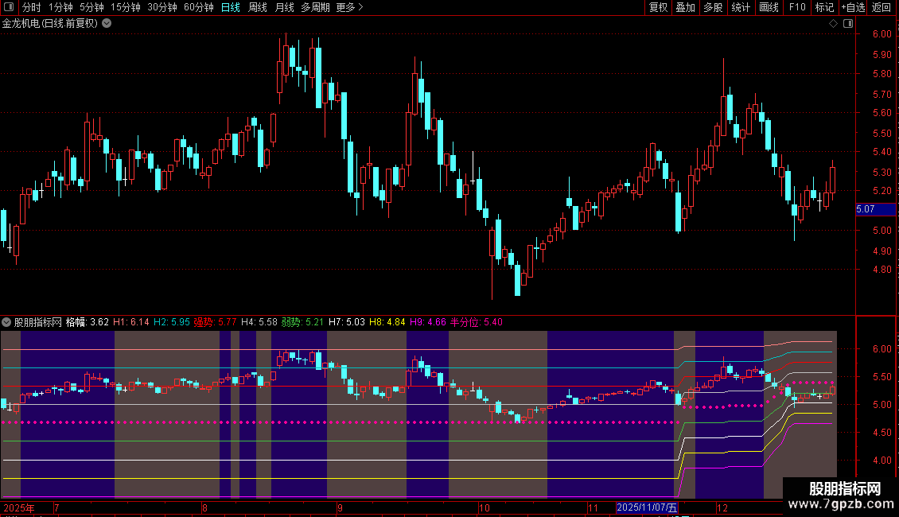Add stock via +自选 button
This screenshot has width=899, height=517.
(x=853, y=7)
